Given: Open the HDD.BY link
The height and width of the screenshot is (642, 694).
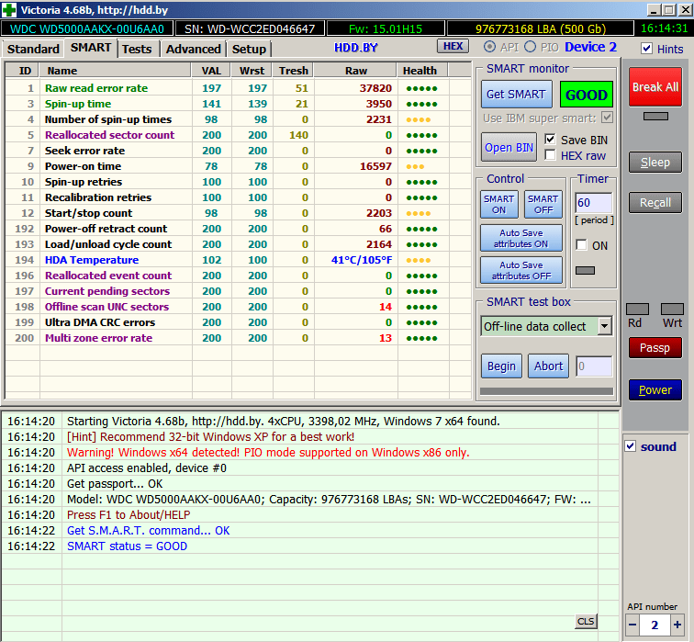Looking at the screenshot, I should (x=356, y=48).
